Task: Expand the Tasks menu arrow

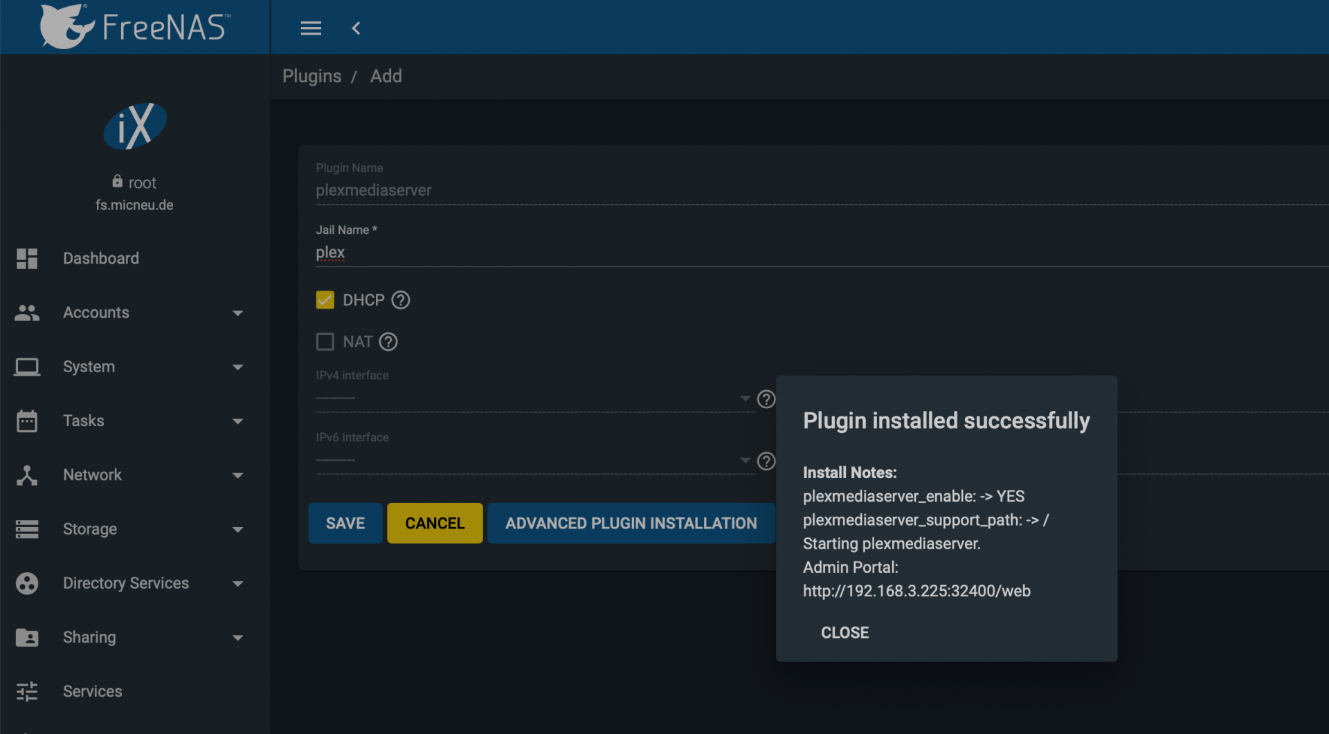Action: coord(238,421)
